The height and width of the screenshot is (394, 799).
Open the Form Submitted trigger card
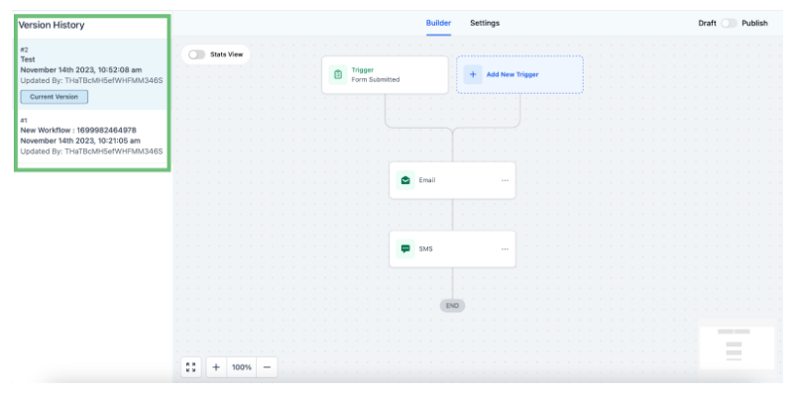(x=386, y=75)
